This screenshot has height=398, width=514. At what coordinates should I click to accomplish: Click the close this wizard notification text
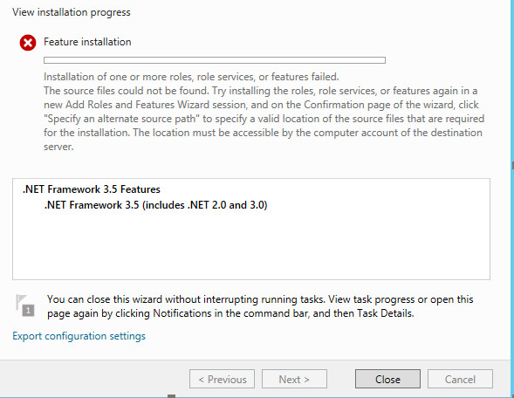pyautogui.click(x=260, y=306)
